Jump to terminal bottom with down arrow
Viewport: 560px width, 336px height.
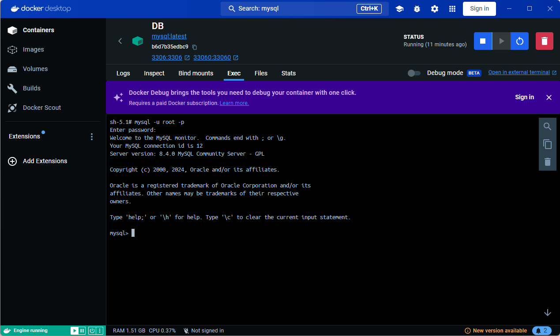[x=548, y=313]
